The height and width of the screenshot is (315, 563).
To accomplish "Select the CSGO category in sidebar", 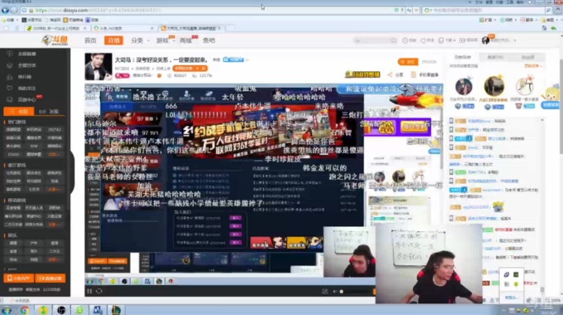I will (13, 154).
